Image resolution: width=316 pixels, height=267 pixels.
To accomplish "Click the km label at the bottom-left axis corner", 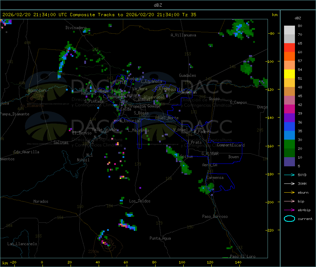I will (5, 263).
